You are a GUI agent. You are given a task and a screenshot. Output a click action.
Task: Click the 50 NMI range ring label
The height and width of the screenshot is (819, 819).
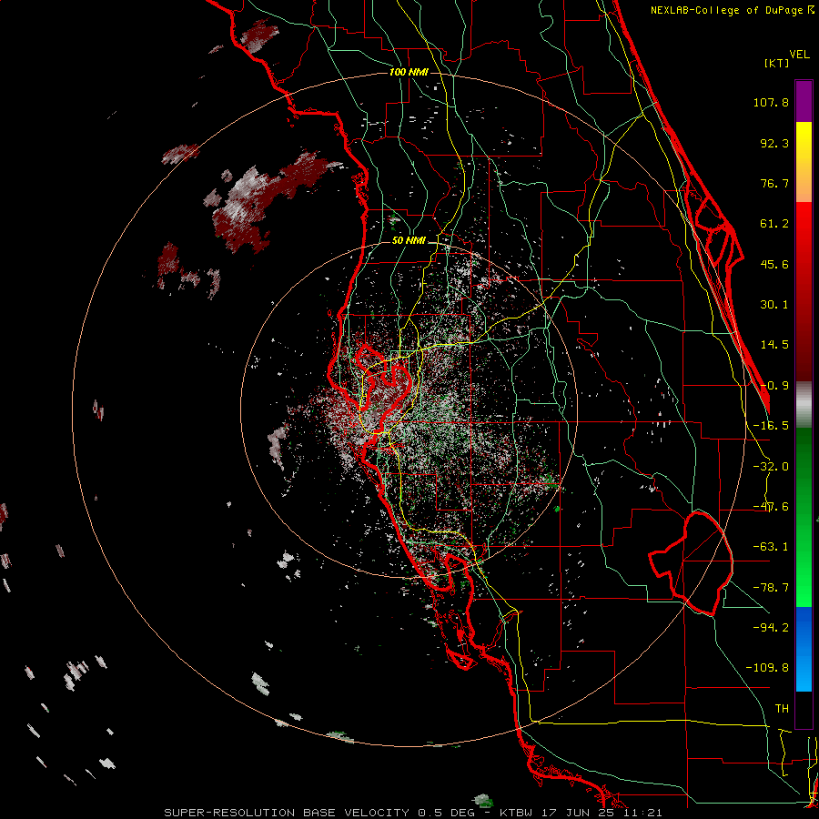coord(409,241)
